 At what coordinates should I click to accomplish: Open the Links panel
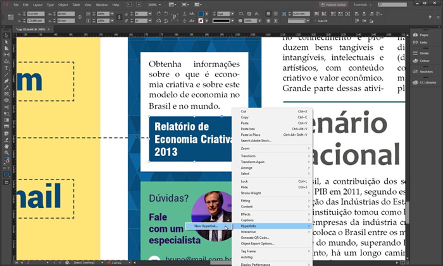click(423, 42)
